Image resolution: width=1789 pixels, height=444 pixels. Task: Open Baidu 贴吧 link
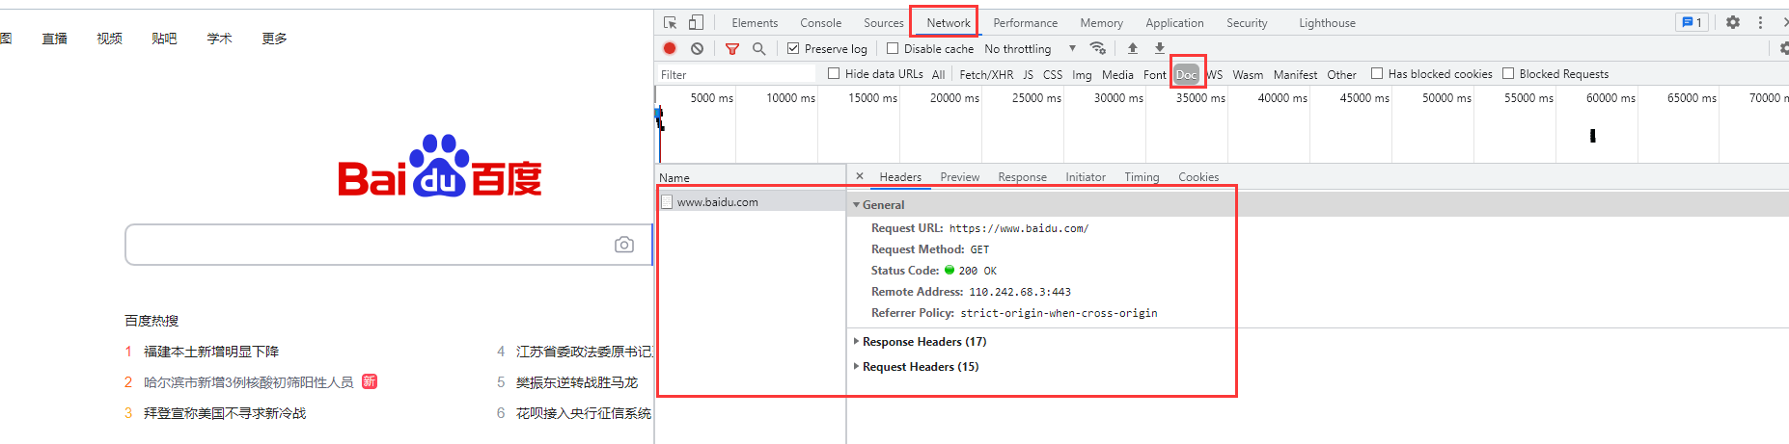tap(164, 39)
